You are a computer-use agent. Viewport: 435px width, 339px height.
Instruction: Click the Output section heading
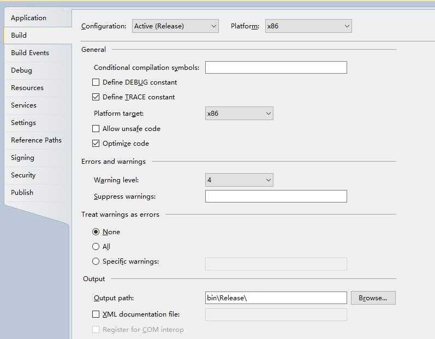tap(94, 279)
